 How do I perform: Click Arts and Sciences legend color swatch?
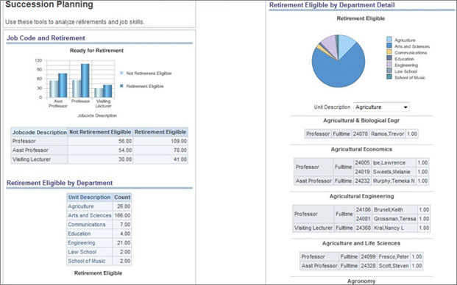[389, 46]
